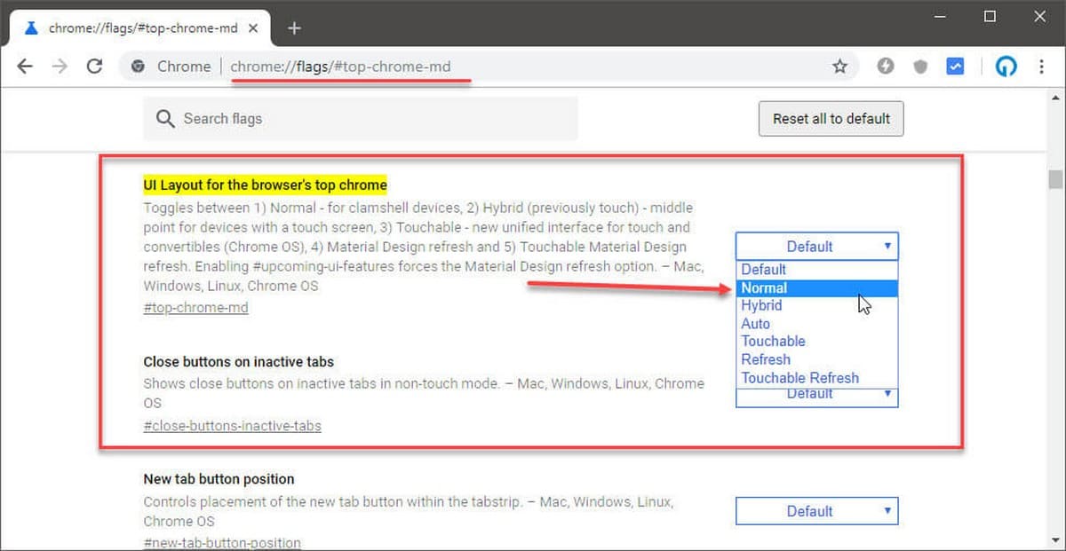1066x551 pixels.
Task: Select Refresh from the dropdown list
Action: point(816,359)
